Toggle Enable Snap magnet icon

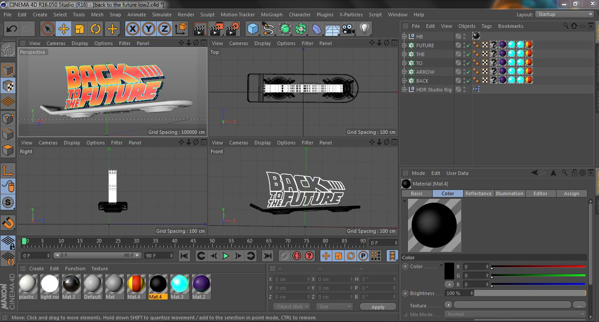tap(8, 223)
